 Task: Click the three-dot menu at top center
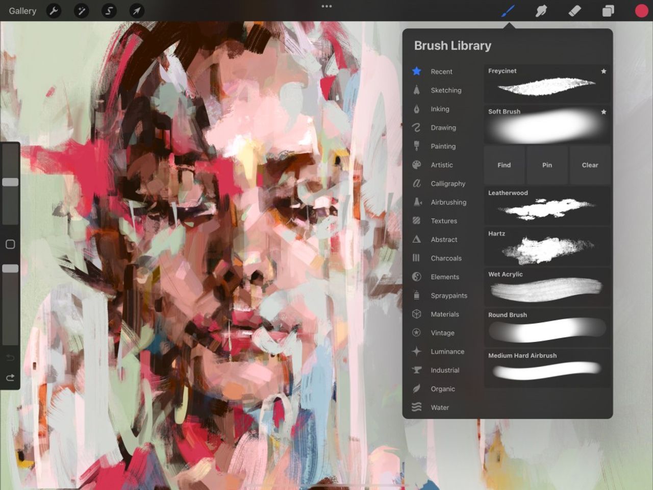pyautogui.click(x=326, y=6)
